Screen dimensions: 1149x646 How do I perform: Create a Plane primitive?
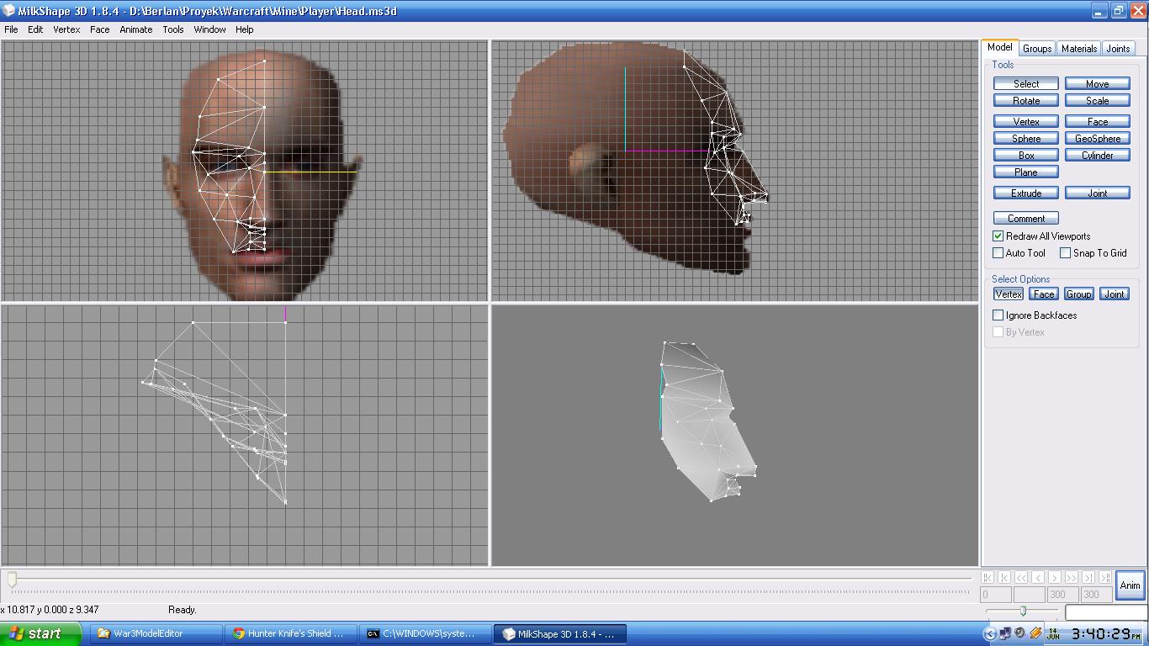click(x=1025, y=172)
